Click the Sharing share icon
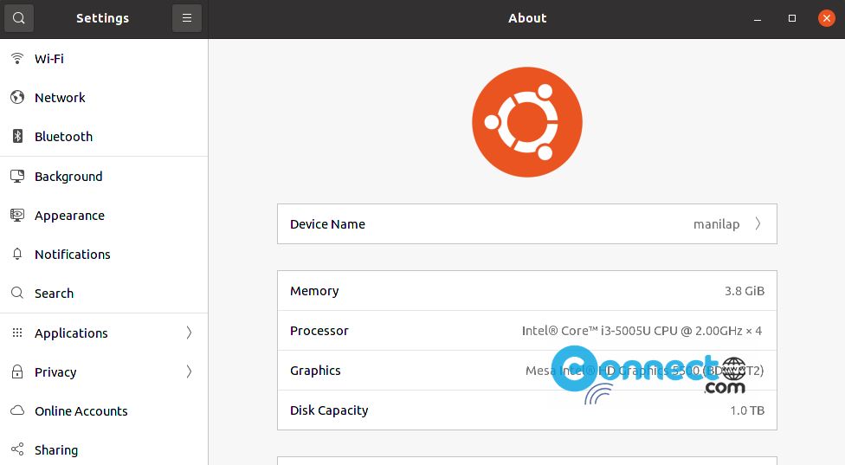845x465 pixels. coord(17,449)
